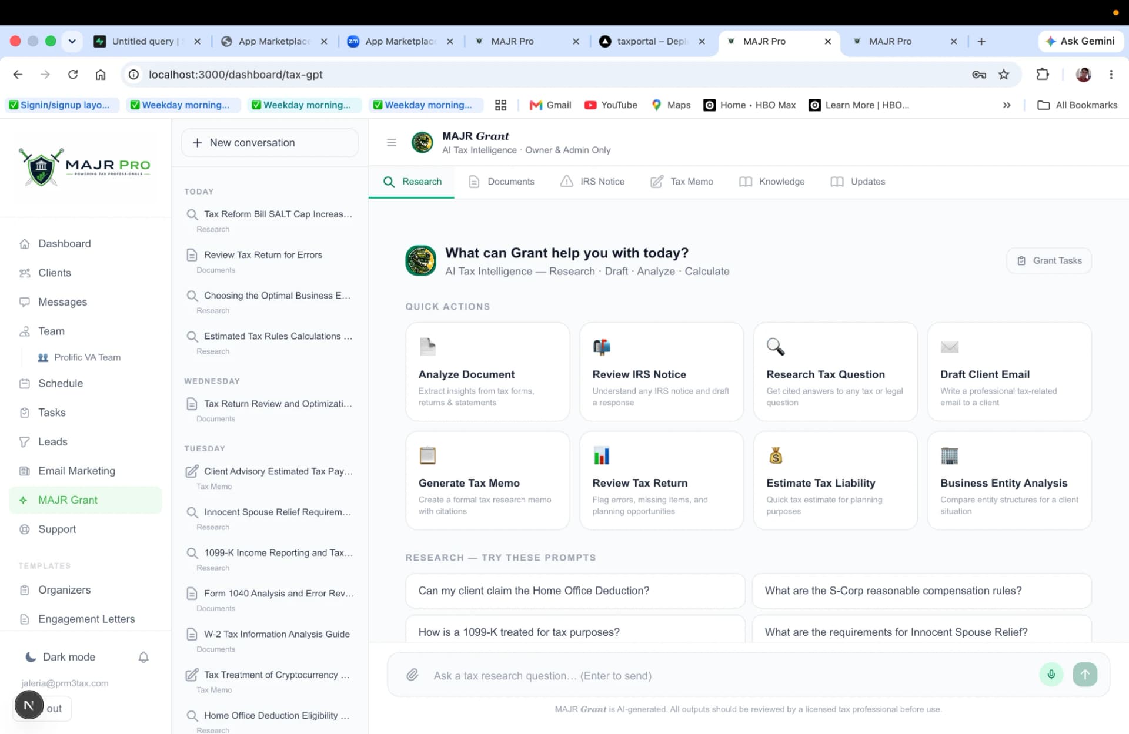
Task: Open the All Bookmarks folder
Action: click(1077, 105)
